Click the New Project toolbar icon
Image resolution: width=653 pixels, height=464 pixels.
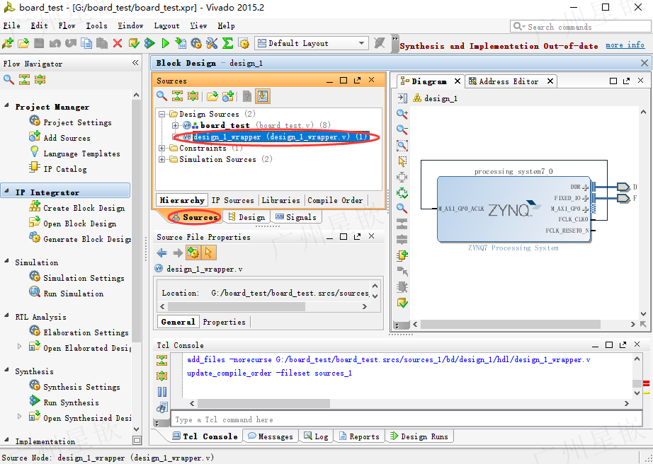pyautogui.click(x=8, y=43)
